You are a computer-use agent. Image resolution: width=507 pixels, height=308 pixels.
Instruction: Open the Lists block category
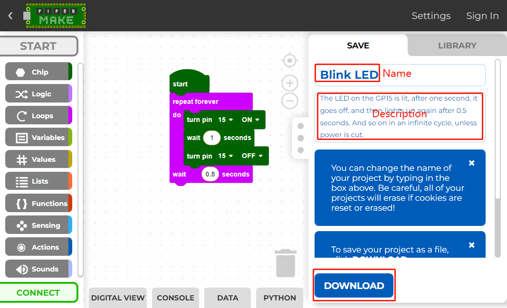click(x=38, y=181)
